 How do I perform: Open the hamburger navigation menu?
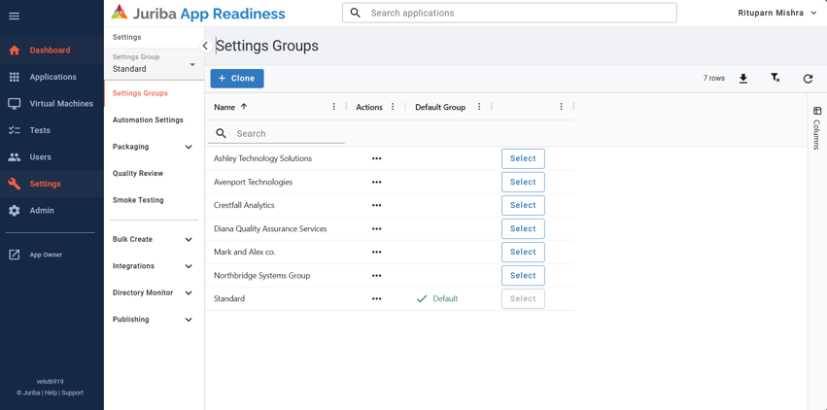15,16
